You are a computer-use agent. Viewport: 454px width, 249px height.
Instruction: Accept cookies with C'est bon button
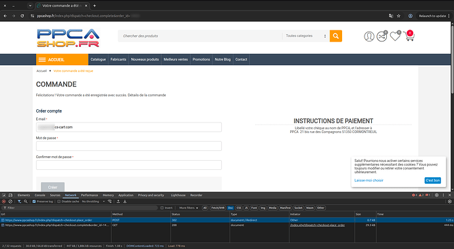(x=432, y=180)
